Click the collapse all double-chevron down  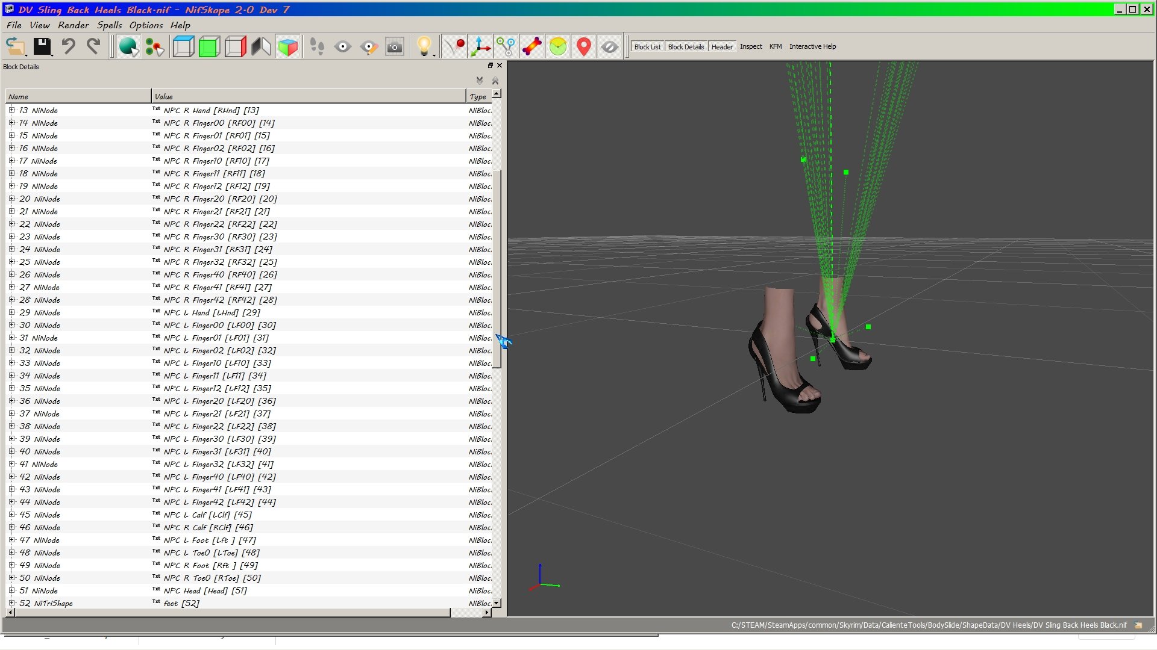[x=480, y=80]
